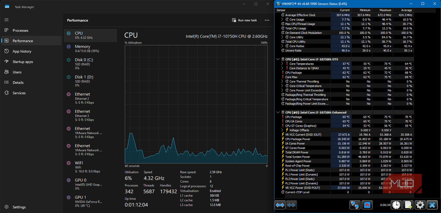Click the CPU Package Power lightning icon
The image size is (441, 213).
(283, 139)
